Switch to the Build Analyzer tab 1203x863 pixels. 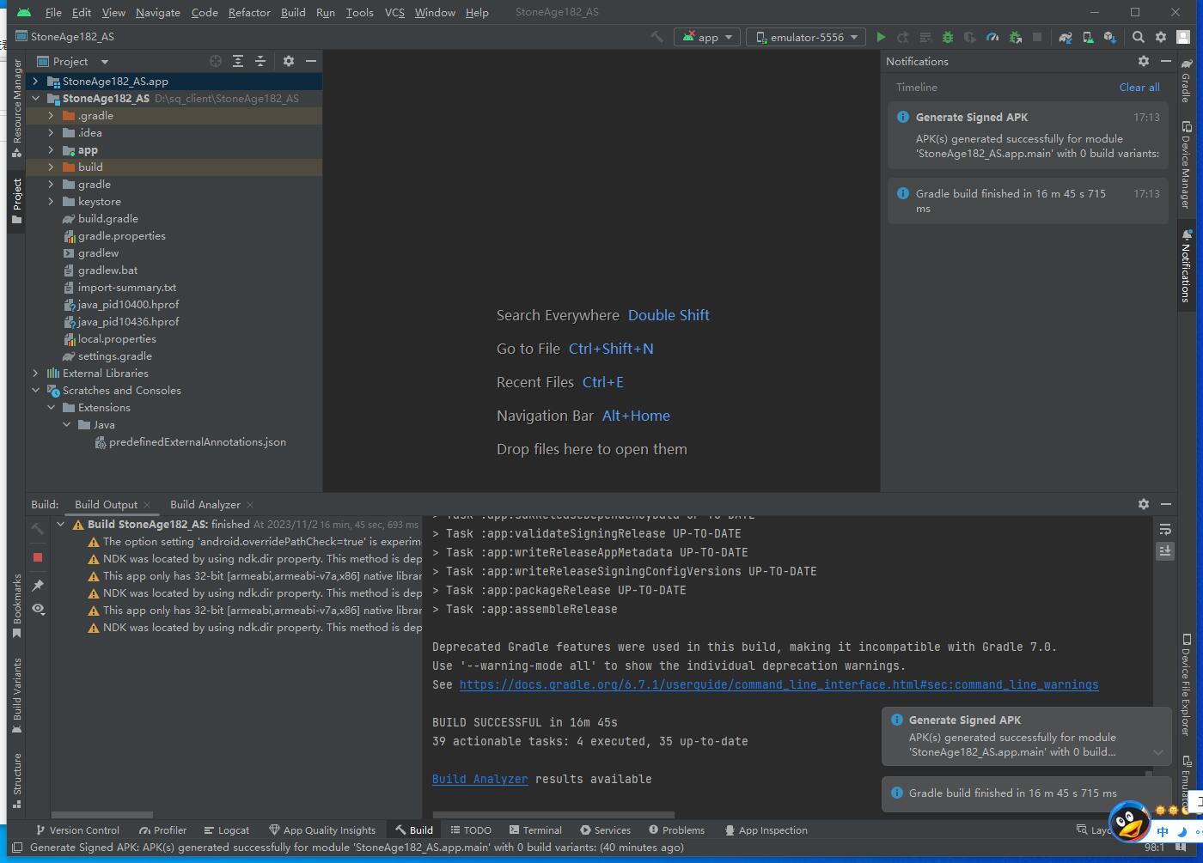205,505
